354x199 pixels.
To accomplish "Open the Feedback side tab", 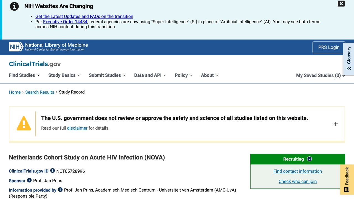I will click(347, 180).
